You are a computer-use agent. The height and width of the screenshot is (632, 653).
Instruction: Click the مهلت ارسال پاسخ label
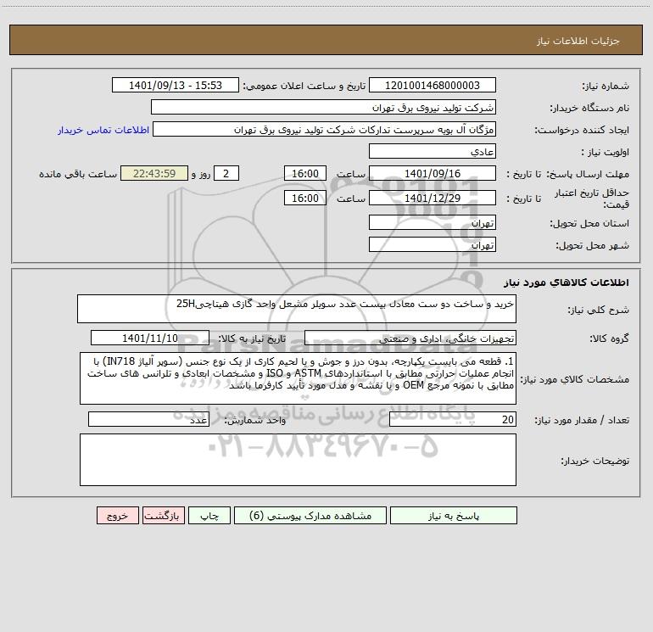[x=588, y=174]
